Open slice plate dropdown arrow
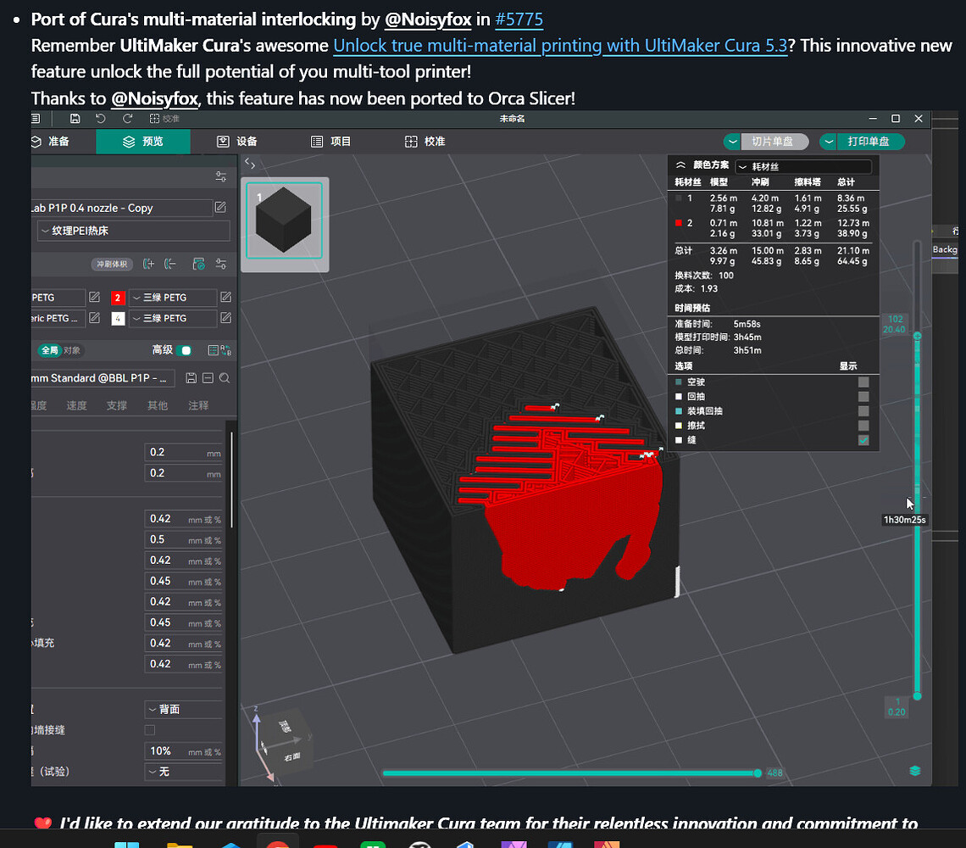 pyautogui.click(x=732, y=142)
